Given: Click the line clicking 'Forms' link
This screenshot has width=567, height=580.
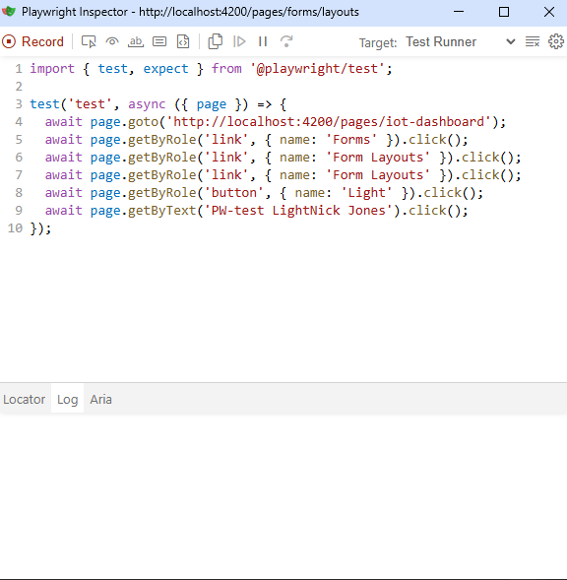Looking at the screenshot, I should [x=256, y=140].
